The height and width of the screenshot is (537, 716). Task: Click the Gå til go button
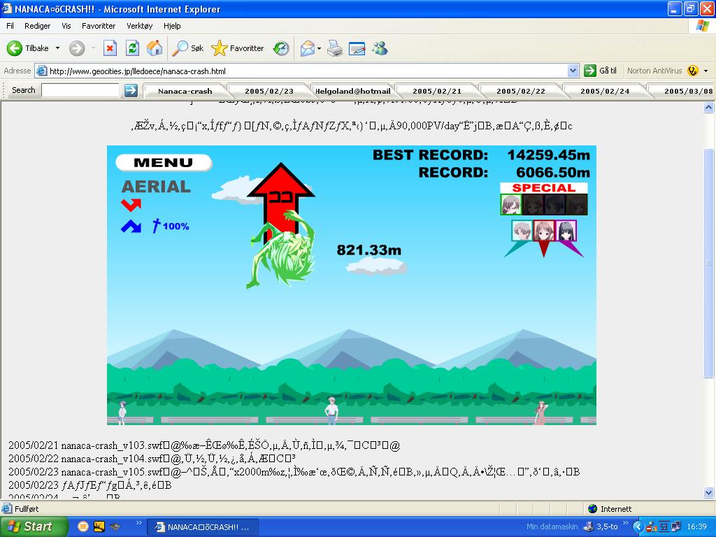[x=601, y=71]
